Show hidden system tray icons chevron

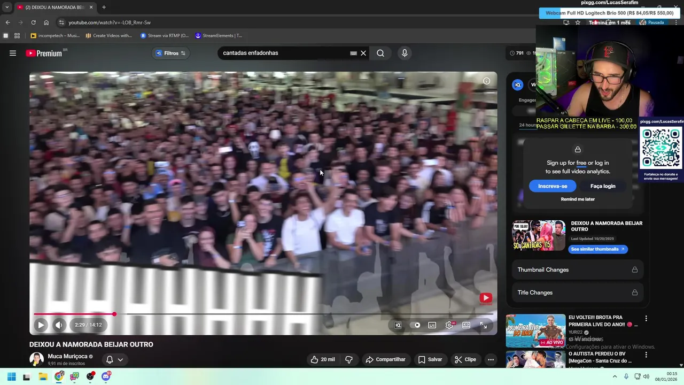tap(615, 376)
